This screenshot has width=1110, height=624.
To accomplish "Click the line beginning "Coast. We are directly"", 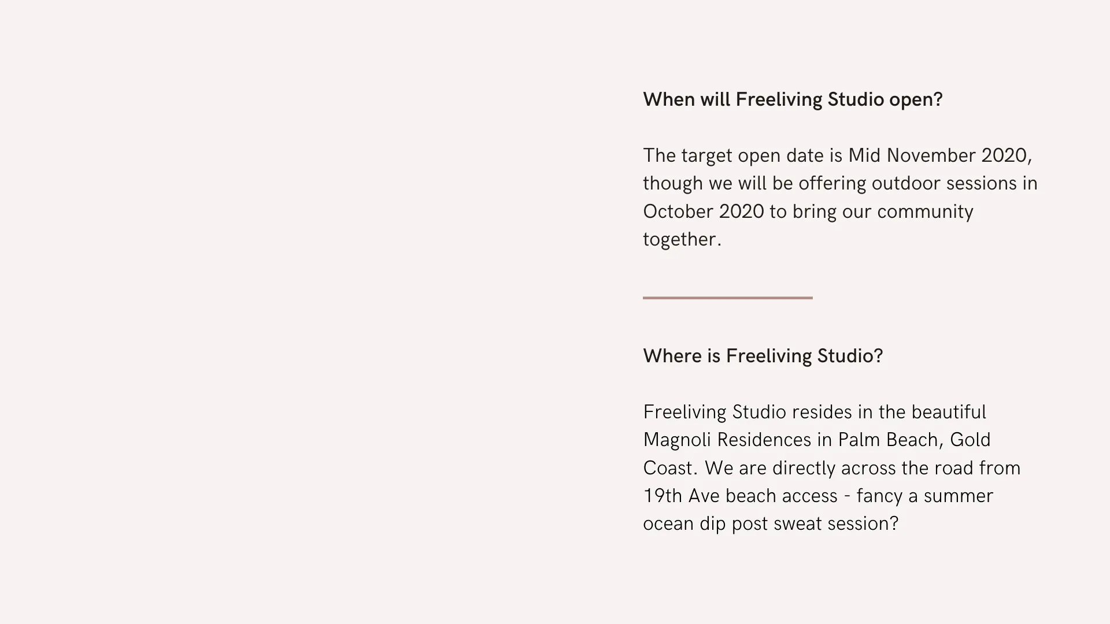I will pyautogui.click(x=832, y=468).
